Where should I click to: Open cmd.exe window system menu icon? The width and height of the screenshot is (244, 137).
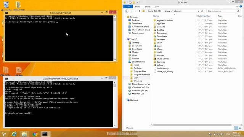click(x=6, y=79)
